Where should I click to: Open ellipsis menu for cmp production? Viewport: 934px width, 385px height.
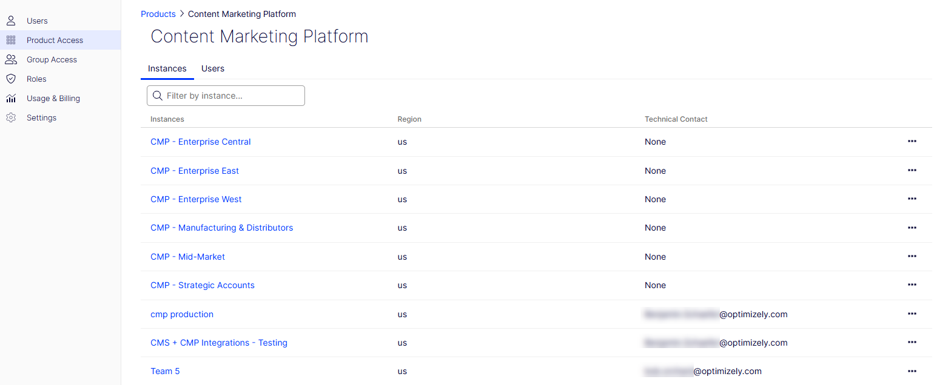coord(912,314)
